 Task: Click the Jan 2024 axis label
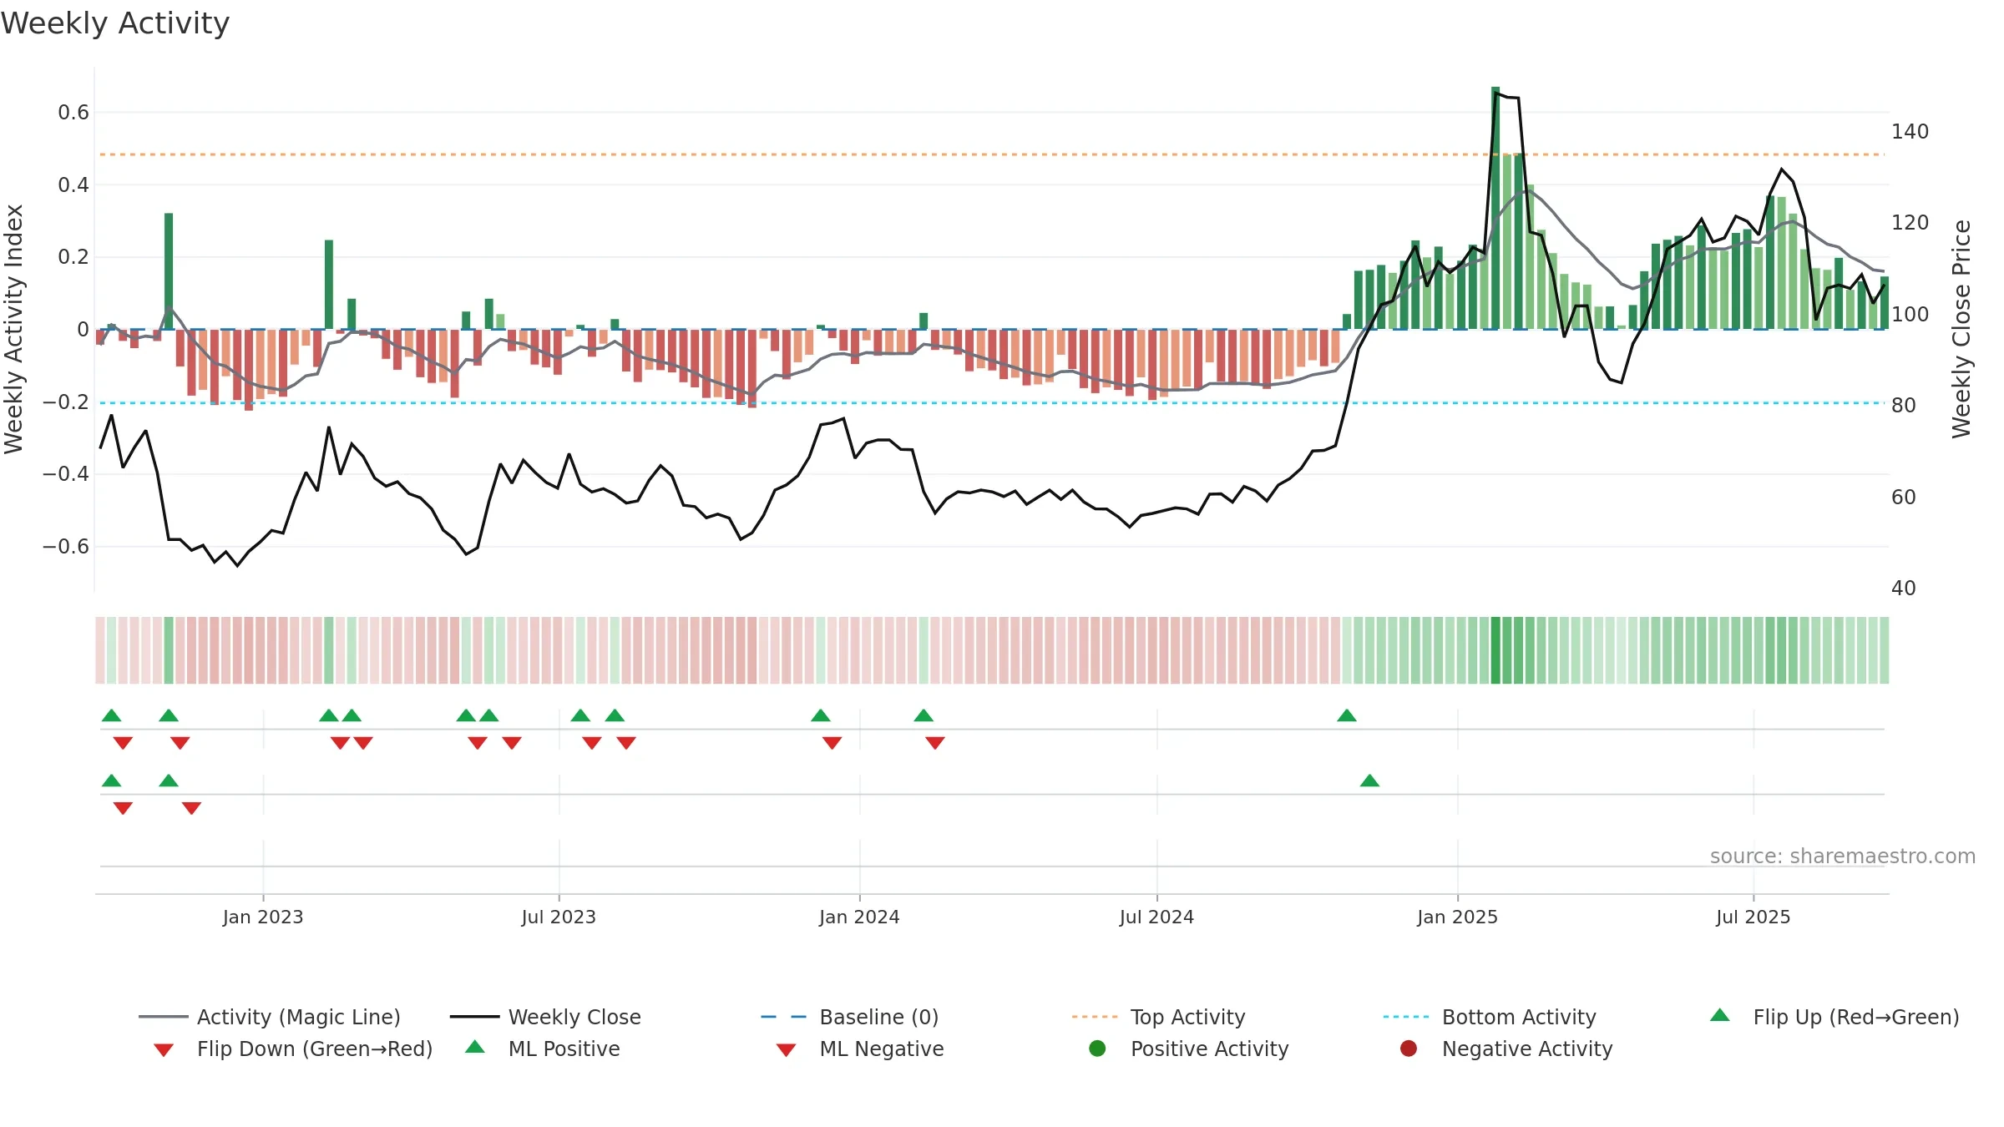pyautogui.click(x=859, y=917)
